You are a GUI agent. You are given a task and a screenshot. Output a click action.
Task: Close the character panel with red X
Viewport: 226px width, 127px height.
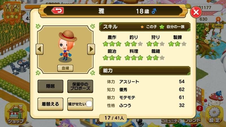pos(196,12)
